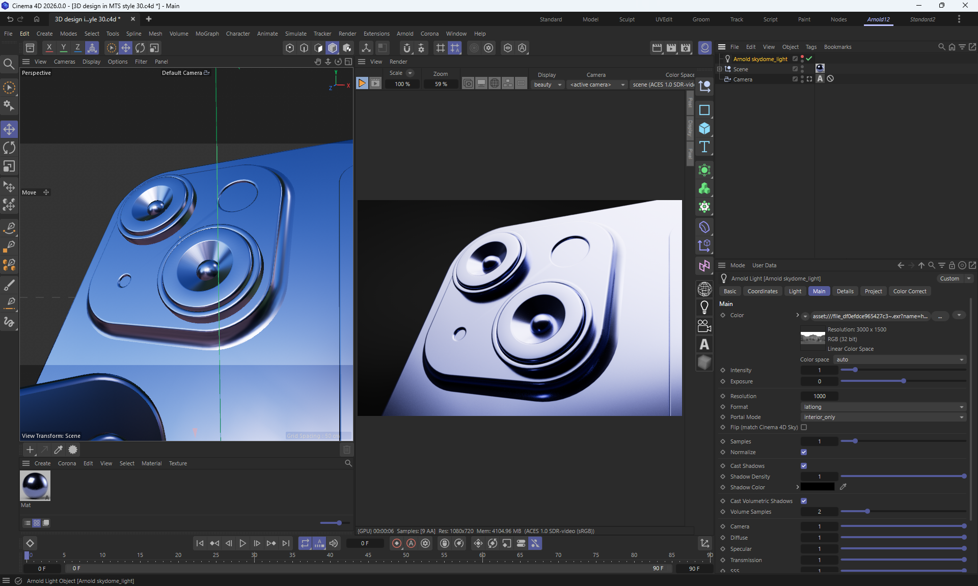This screenshot has width=978, height=586.
Task: Select the Rotate tool in left toolbar
Action: 9,148
